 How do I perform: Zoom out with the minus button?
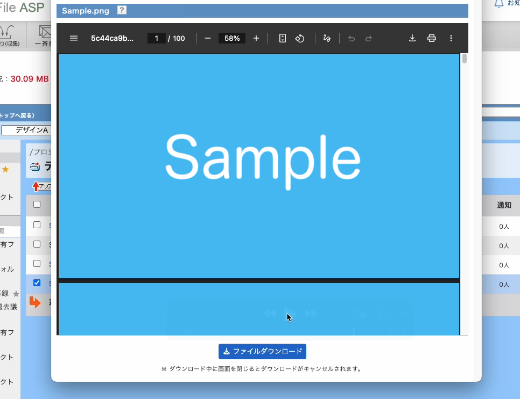208,38
